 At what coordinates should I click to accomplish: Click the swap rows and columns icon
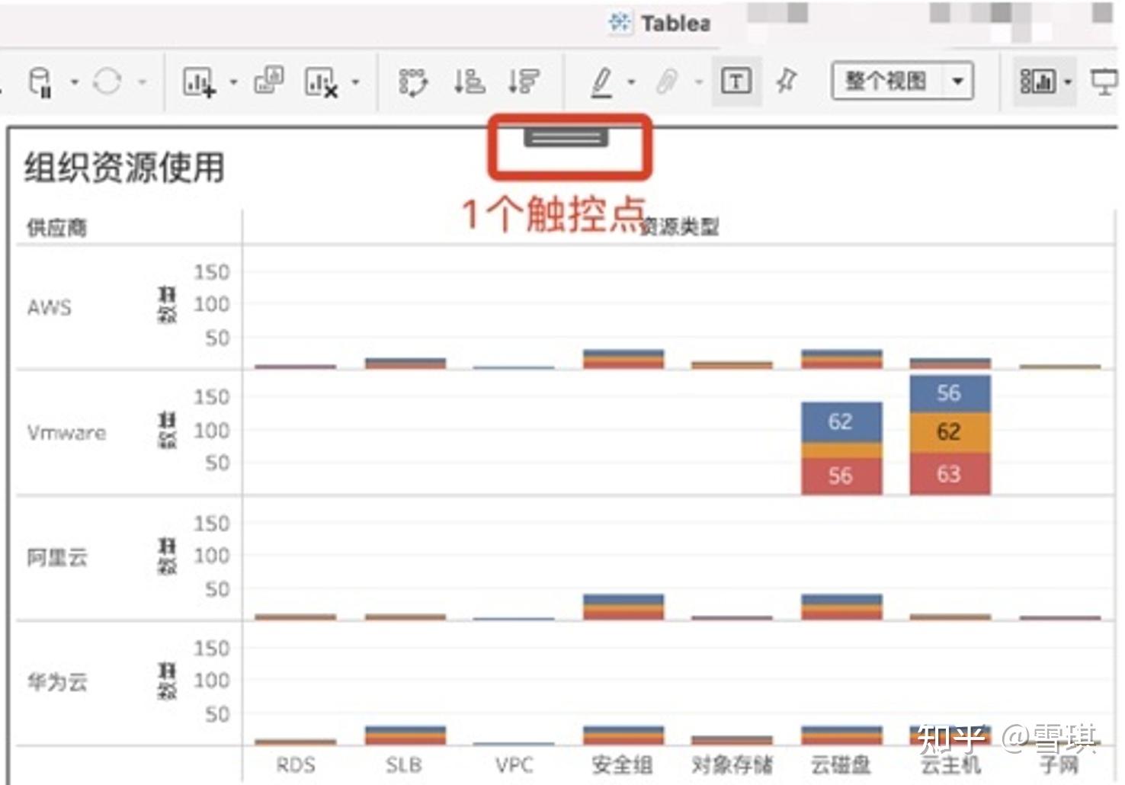coord(414,82)
